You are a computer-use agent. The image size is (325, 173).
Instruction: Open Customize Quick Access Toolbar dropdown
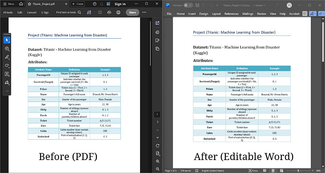click(217, 5)
